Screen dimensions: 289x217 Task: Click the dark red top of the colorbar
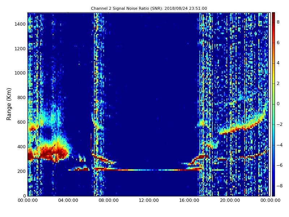[273, 15]
